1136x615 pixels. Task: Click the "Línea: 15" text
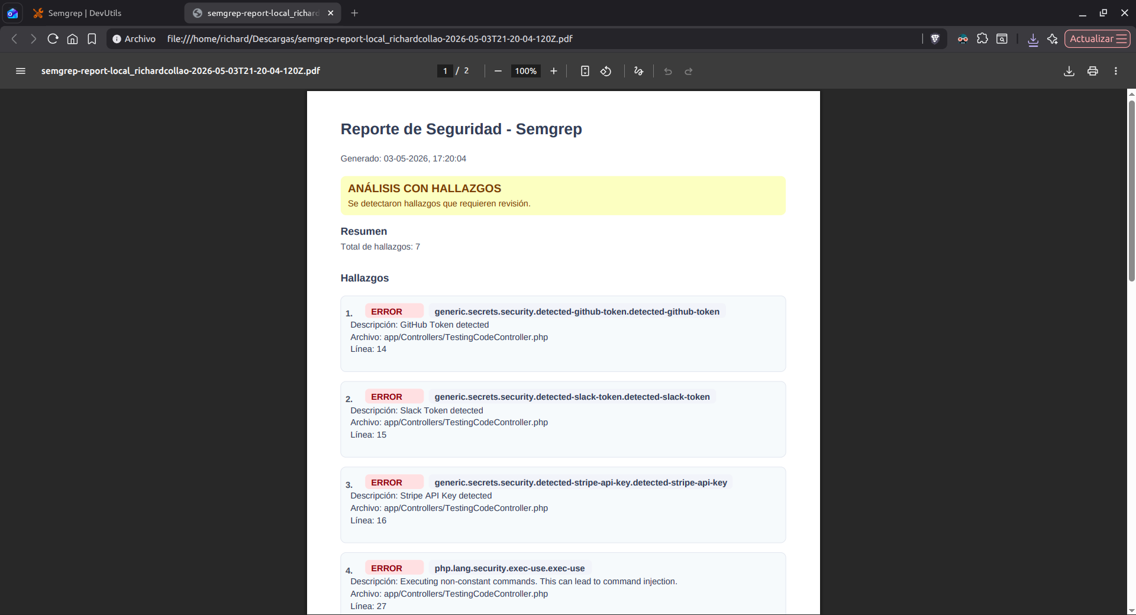[368, 435]
